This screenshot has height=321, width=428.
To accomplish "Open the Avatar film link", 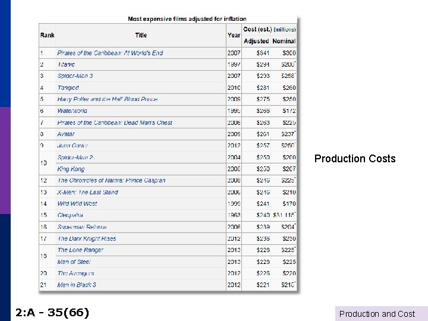I will [x=66, y=134].
